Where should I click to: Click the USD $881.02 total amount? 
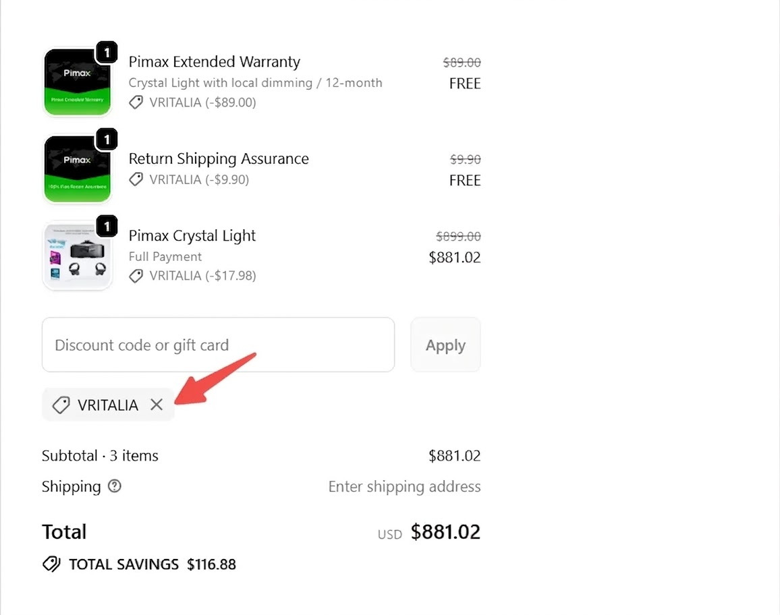(x=445, y=532)
